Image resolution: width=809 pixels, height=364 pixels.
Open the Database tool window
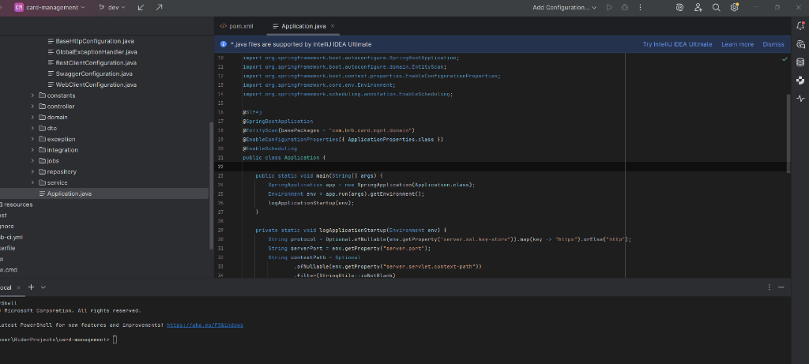[800, 62]
